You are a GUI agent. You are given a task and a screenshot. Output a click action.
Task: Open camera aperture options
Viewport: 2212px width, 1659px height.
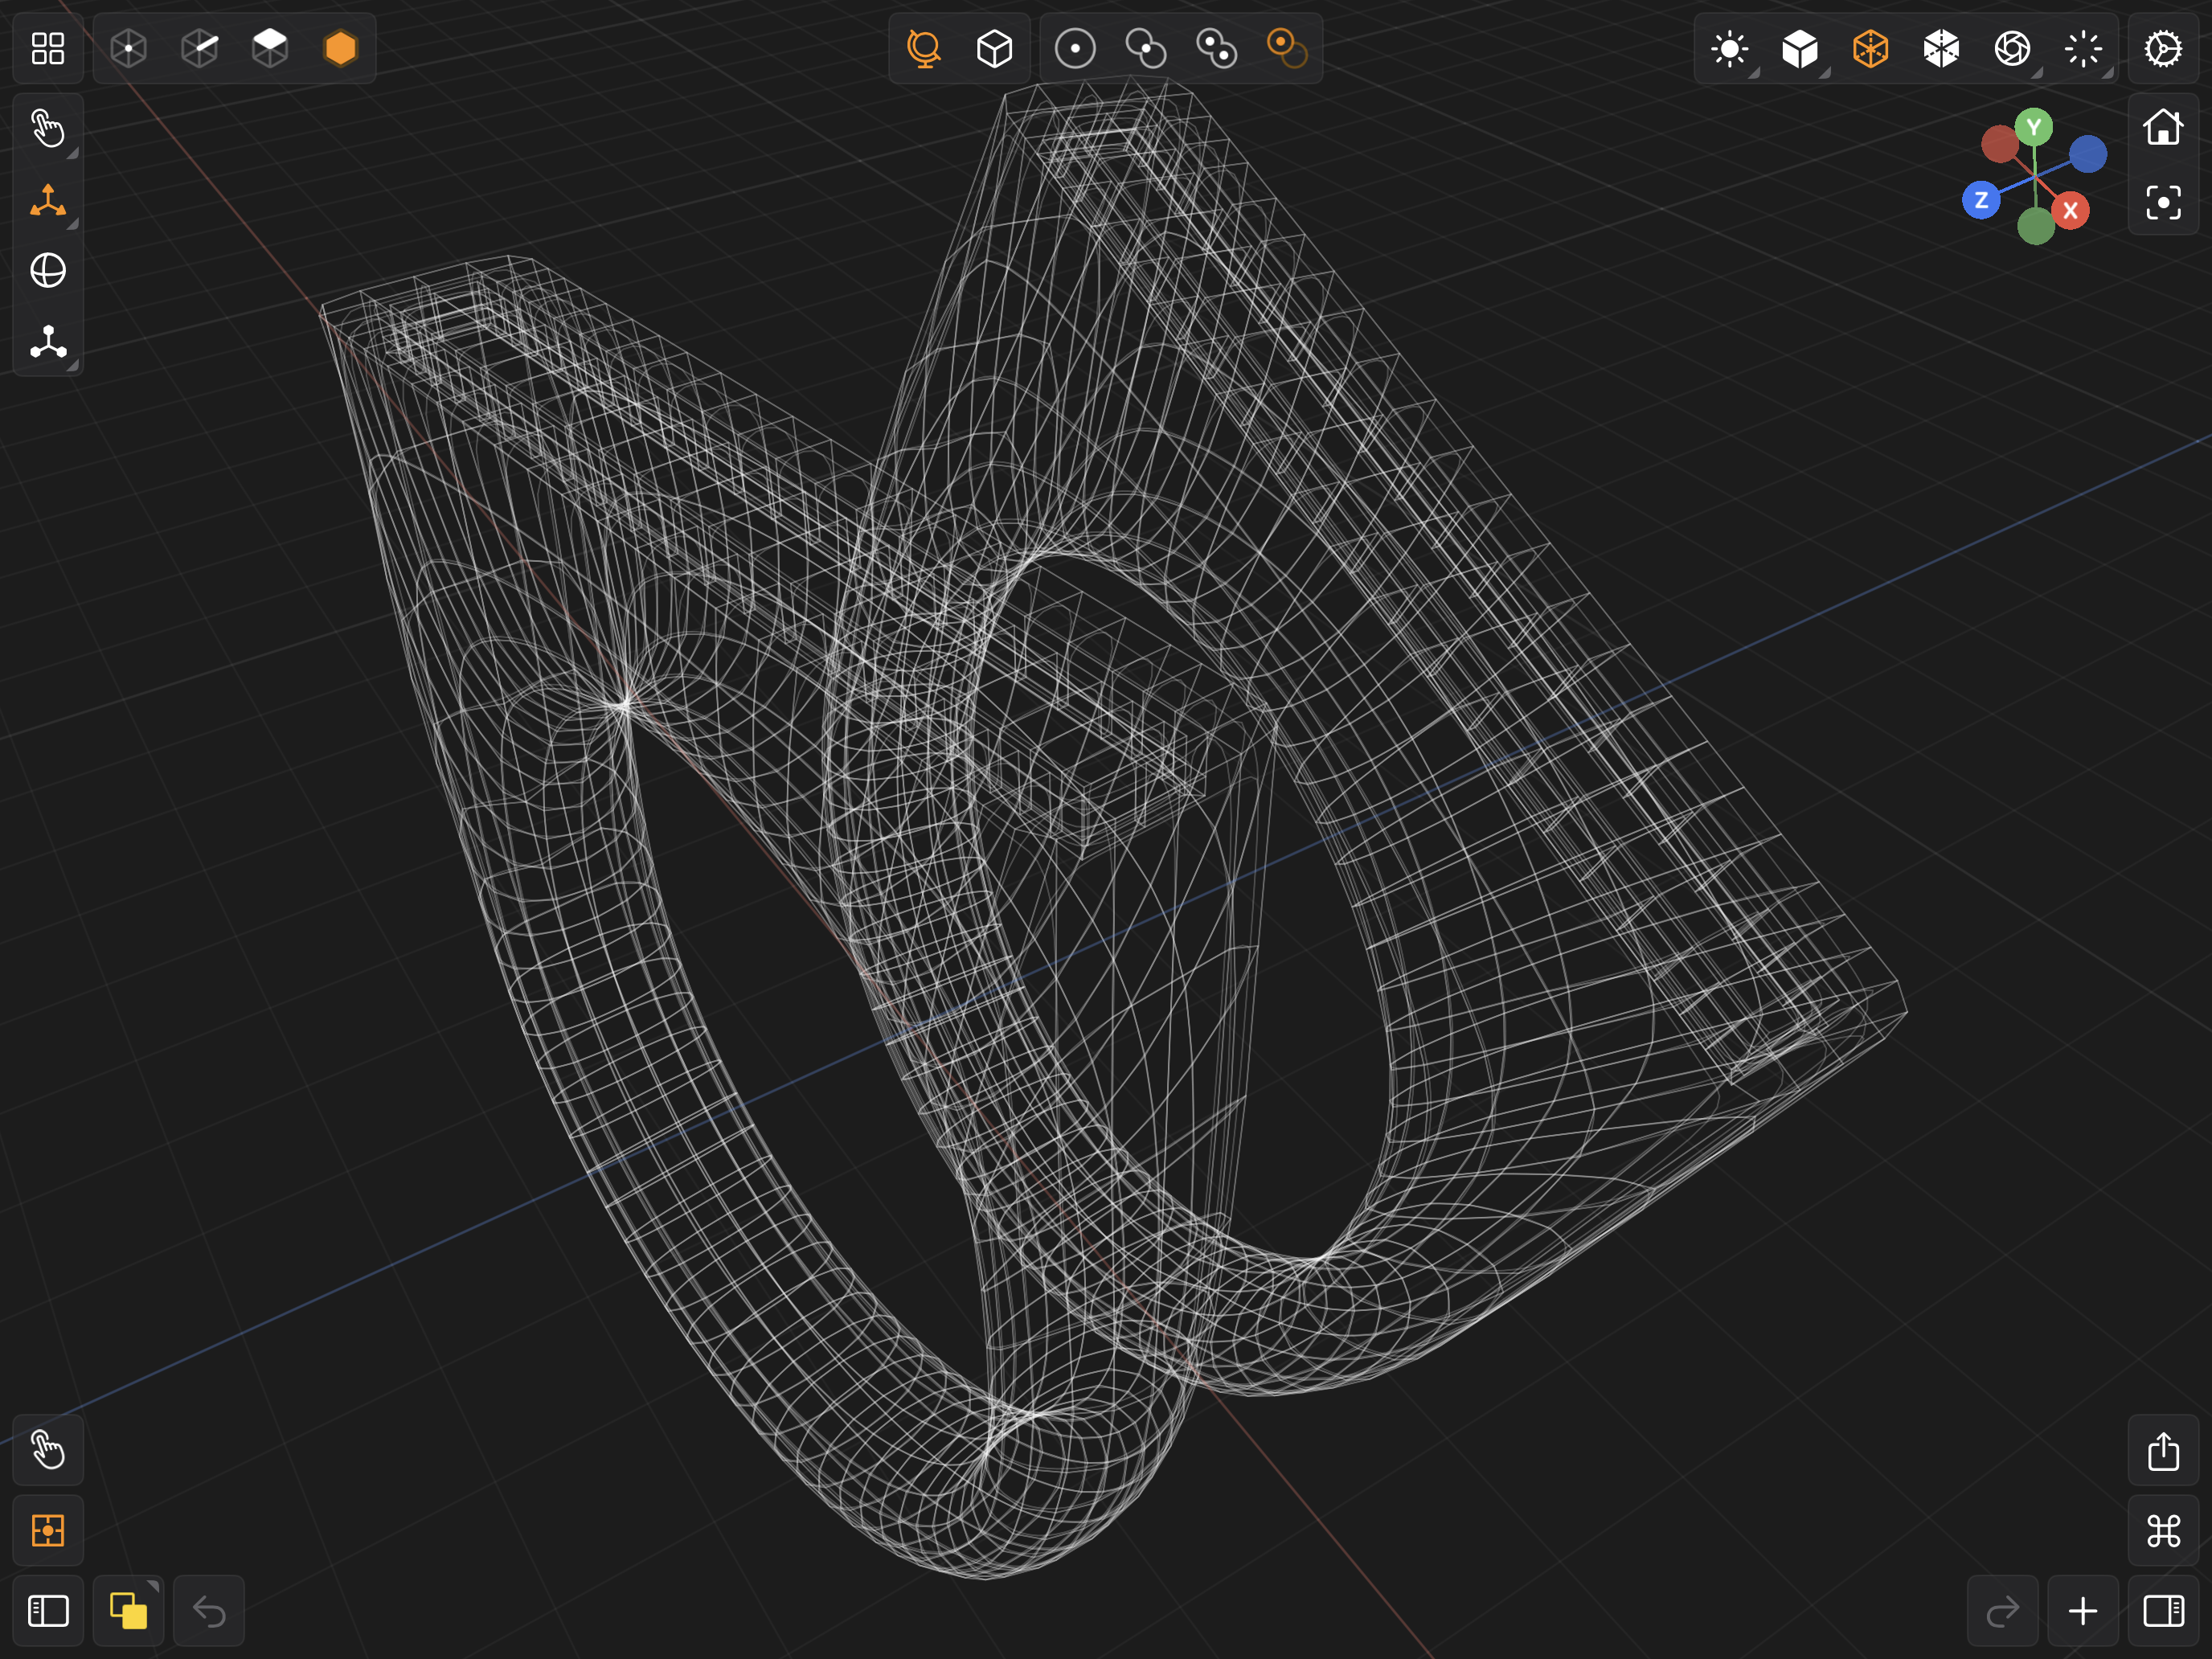[2012, 48]
